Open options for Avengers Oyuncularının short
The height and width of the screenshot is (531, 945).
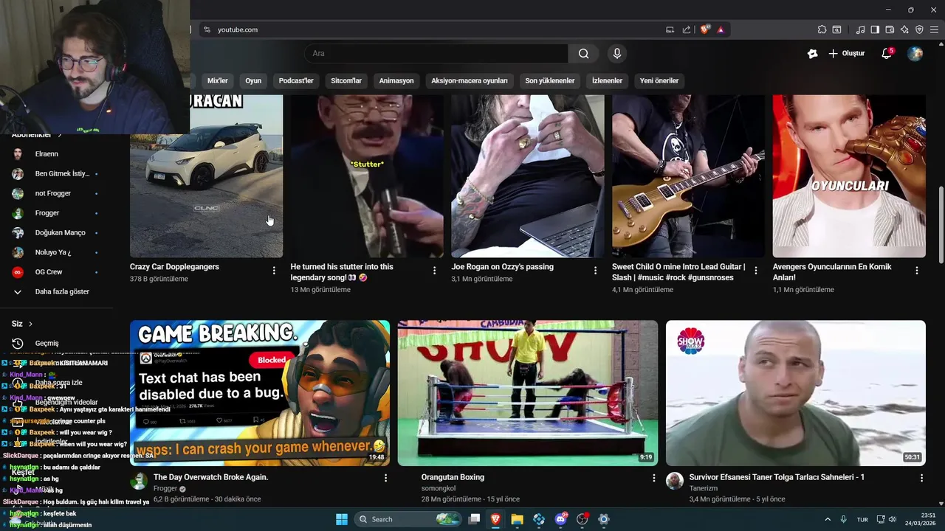pyautogui.click(x=917, y=271)
